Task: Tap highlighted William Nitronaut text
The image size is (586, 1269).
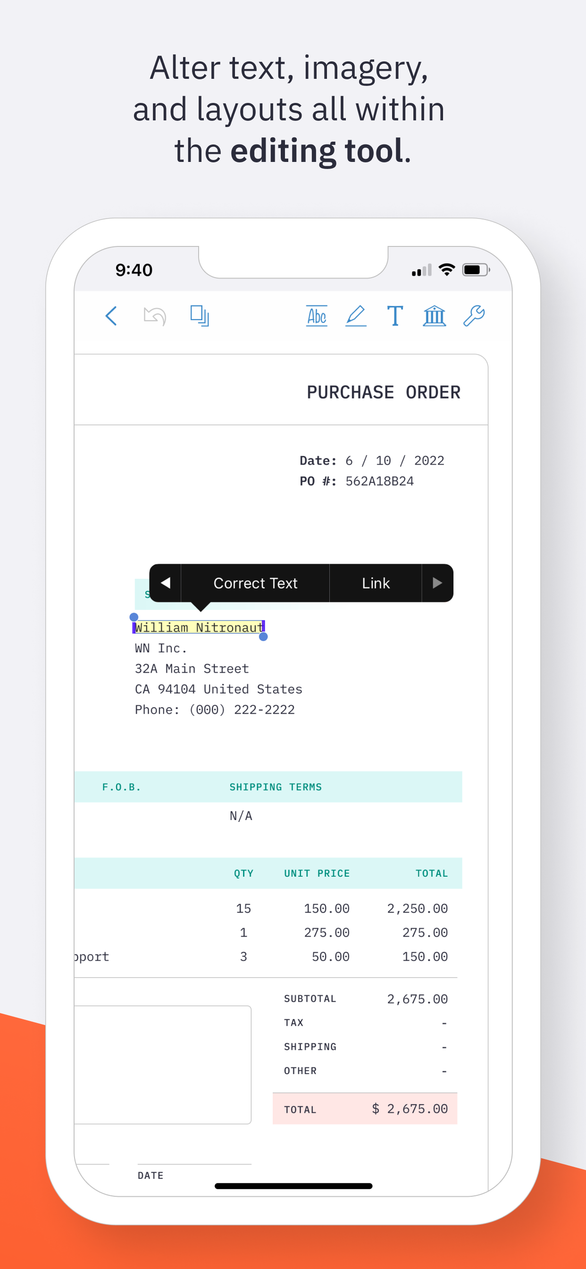Action: pyautogui.click(x=199, y=627)
